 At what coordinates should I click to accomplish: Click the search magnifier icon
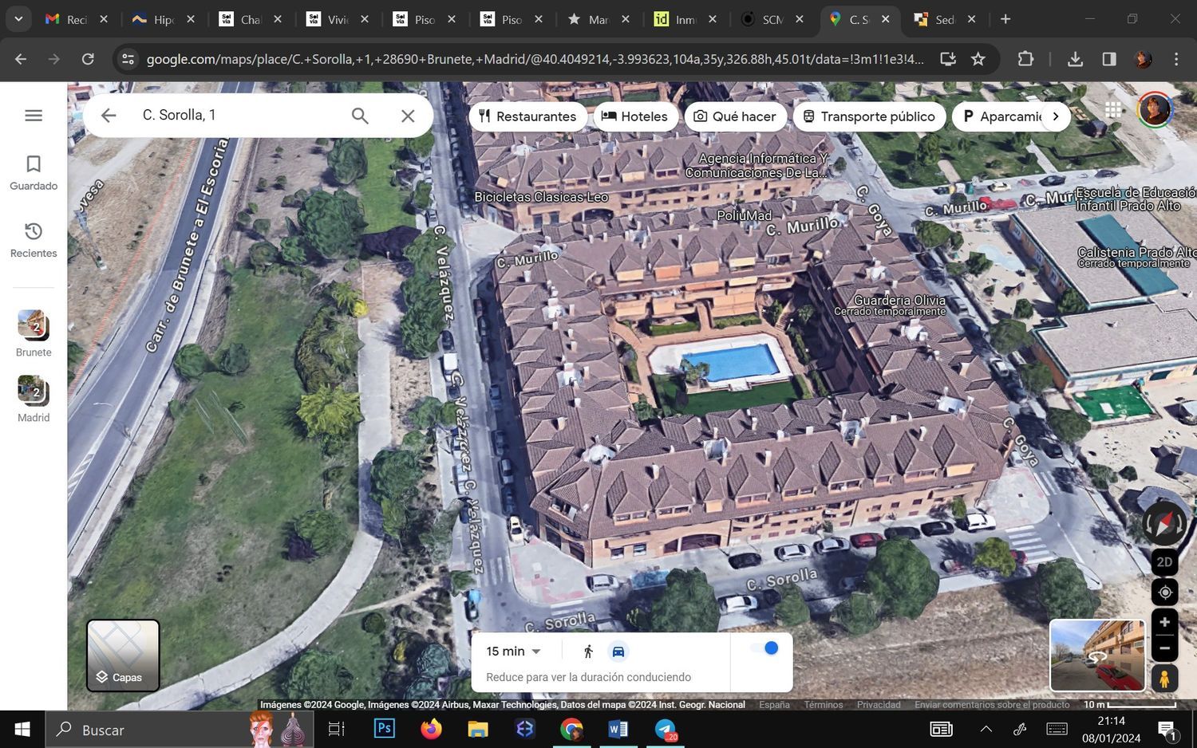point(360,116)
